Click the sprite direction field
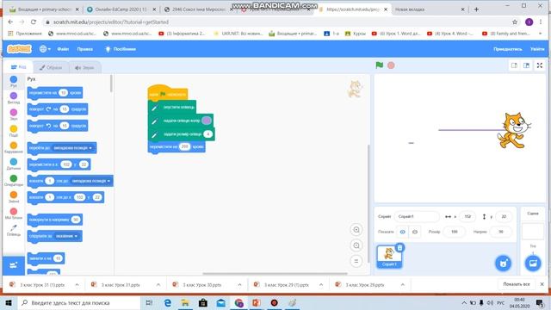The width and height of the screenshot is (551, 310). point(501,232)
